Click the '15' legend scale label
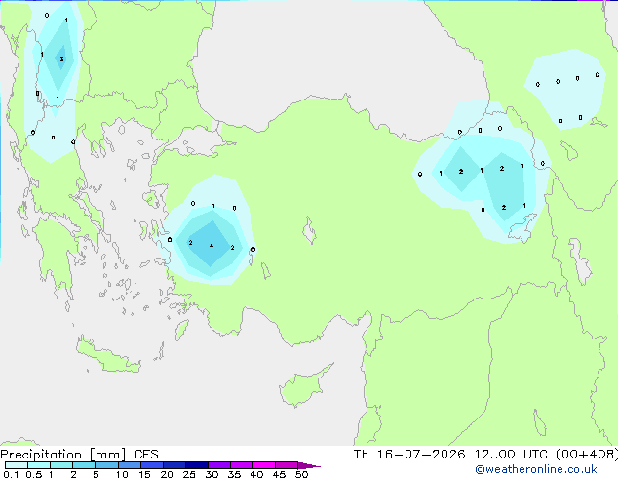Viewport: 618px width, 478px height. (x=144, y=474)
